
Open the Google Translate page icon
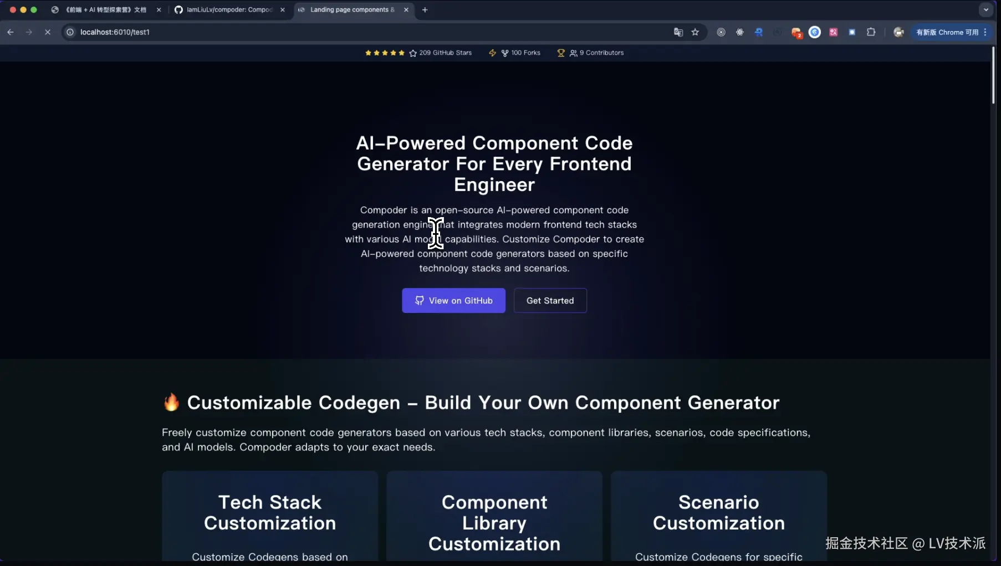point(678,32)
